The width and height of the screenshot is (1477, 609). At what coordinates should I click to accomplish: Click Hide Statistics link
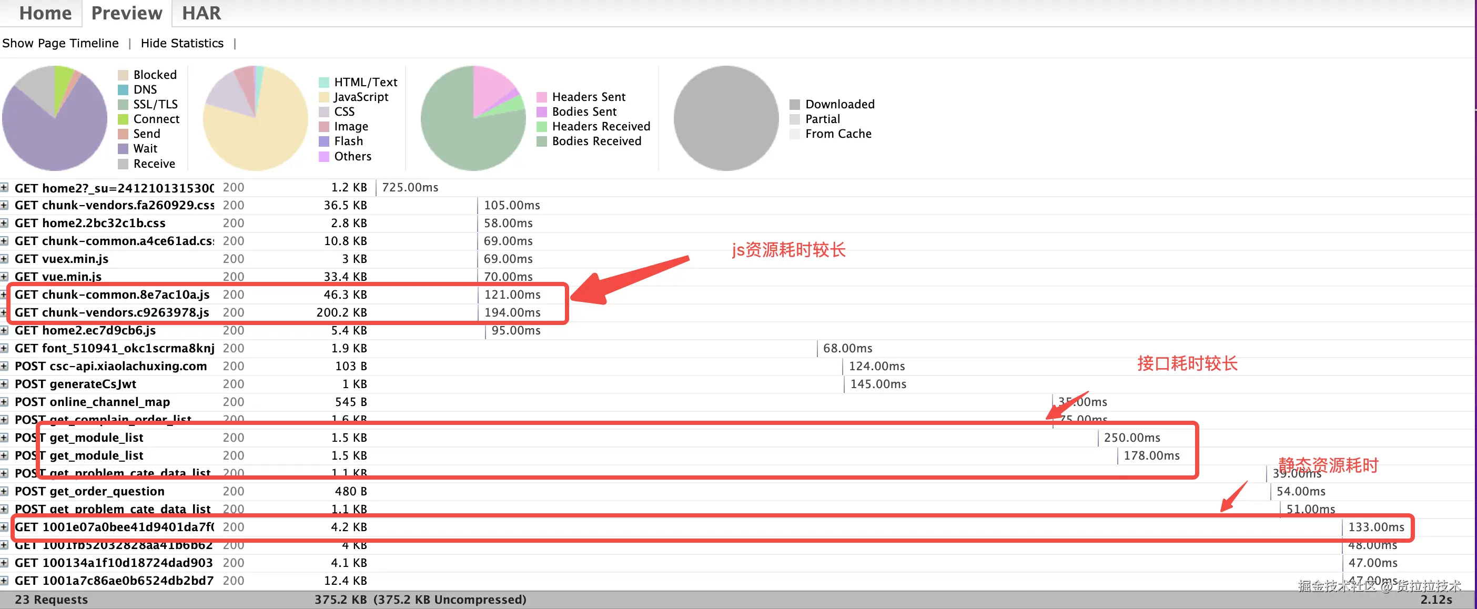tap(182, 43)
